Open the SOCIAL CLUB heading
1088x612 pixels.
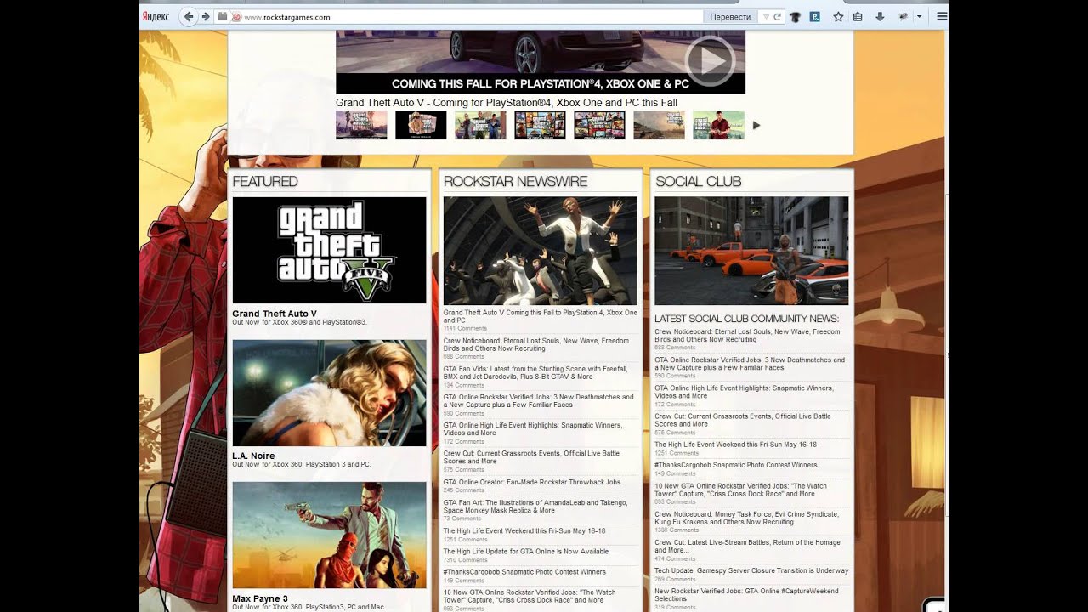698,181
